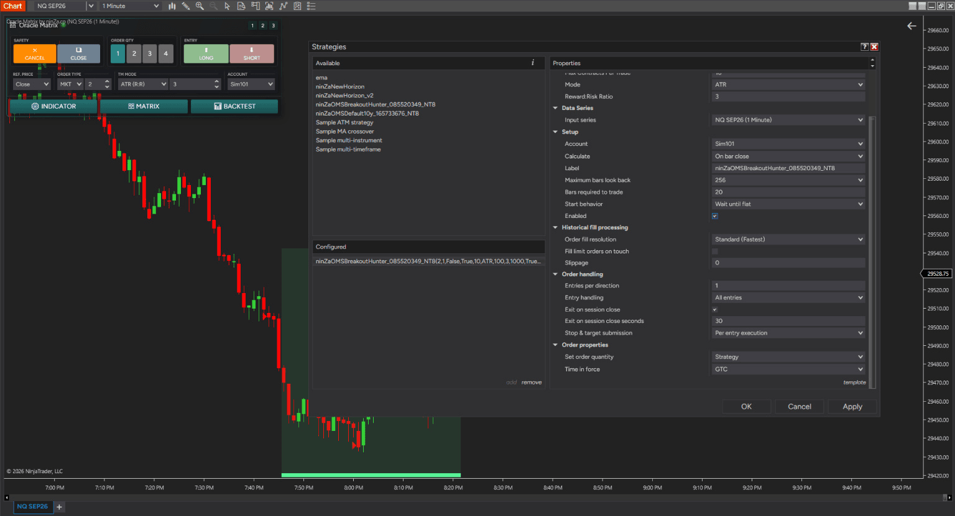Open the bar type chart style icon

coord(172,6)
